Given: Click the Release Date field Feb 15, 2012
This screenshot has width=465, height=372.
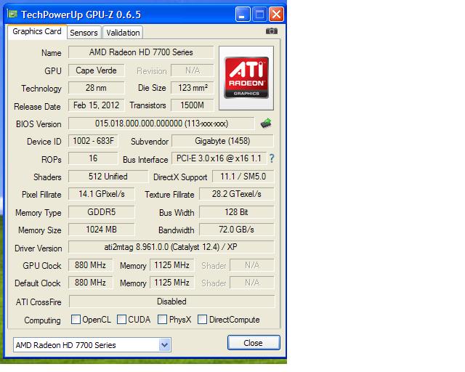Looking at the screenshot, I should (97, 105).
